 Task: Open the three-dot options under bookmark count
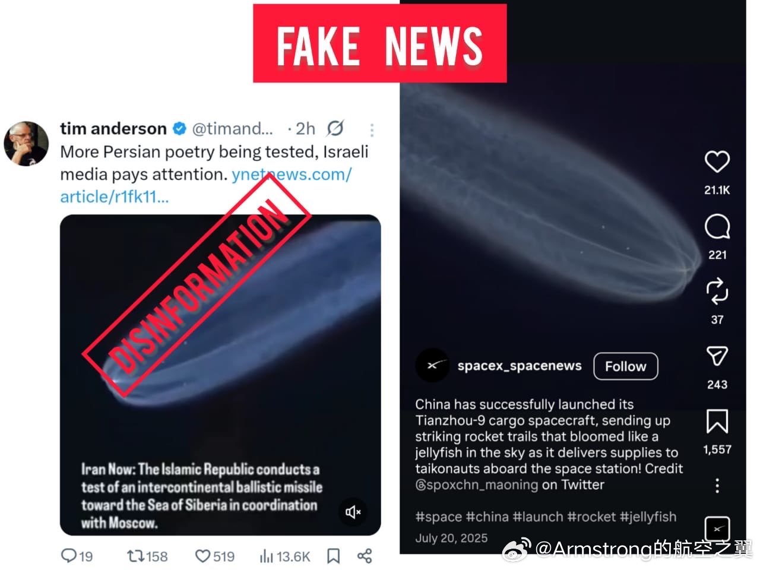click(717, 486)
